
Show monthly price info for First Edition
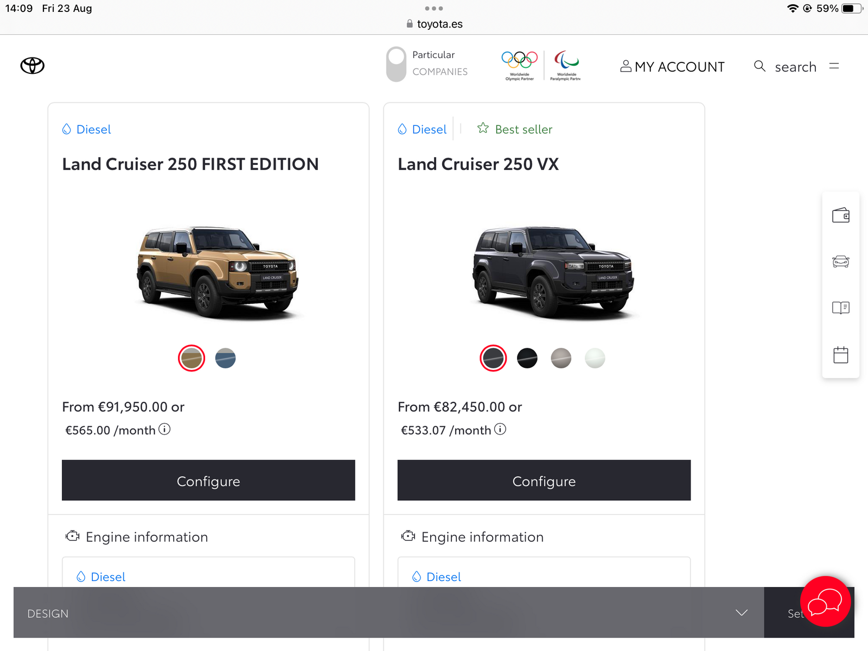pos(164,429)
